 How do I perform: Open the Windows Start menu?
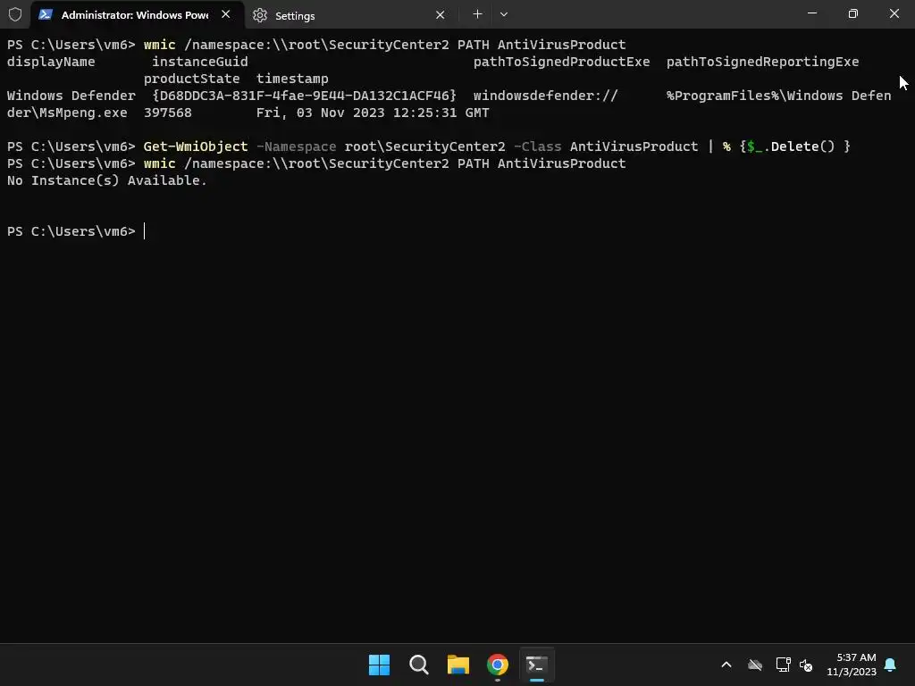(379, 665)
